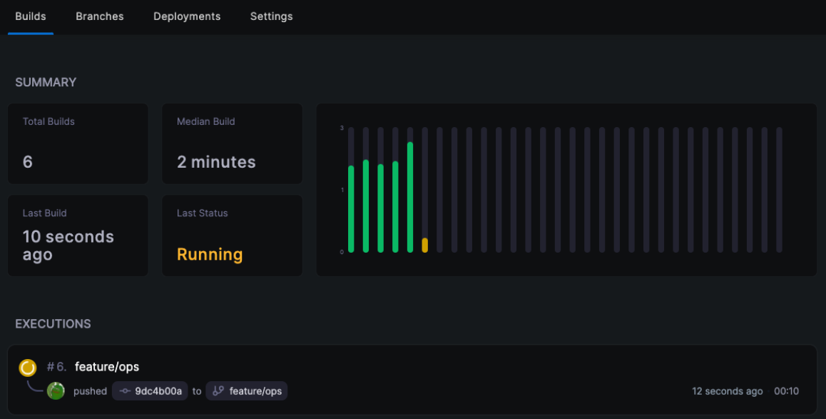This screenshot has height=419, width=826.
Task: Click the branch icon in feature/ops chip
Action: click(x=218, y=391)
